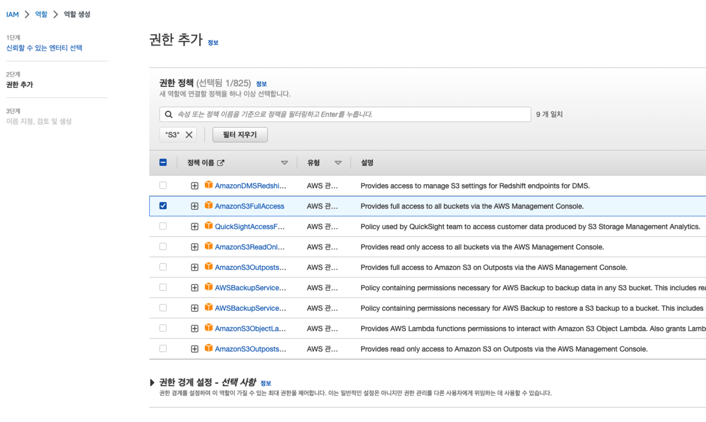This screenshot has width=706, height=422.
Task: Click the magnifier icon in policy search
Action: tap(169, 114)
